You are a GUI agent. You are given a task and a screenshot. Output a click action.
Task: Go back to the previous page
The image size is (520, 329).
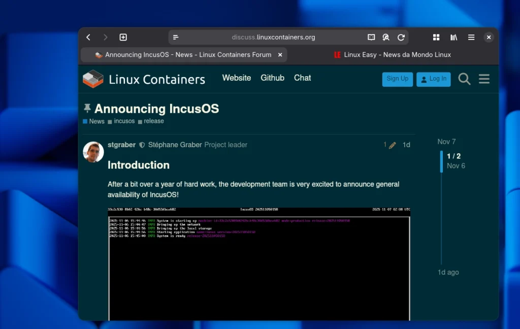[88, 37]
